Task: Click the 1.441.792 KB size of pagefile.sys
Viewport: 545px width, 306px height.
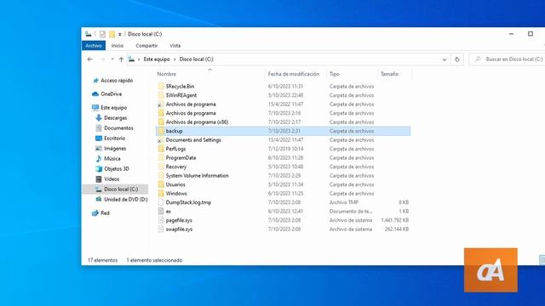Action: pos(395,220)
